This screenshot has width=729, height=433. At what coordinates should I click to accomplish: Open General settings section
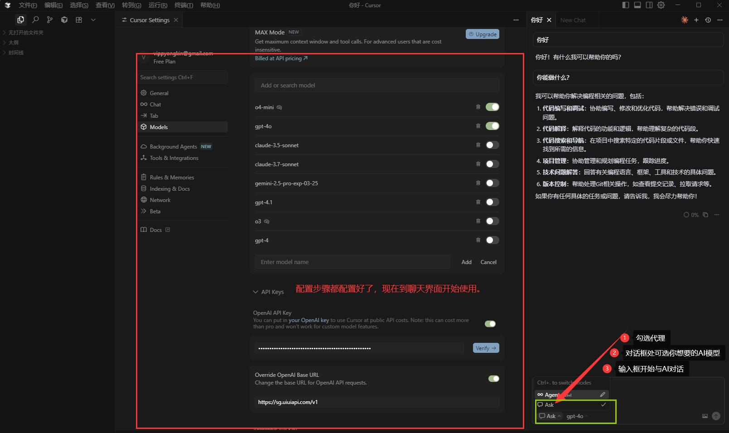pos(183,93)
